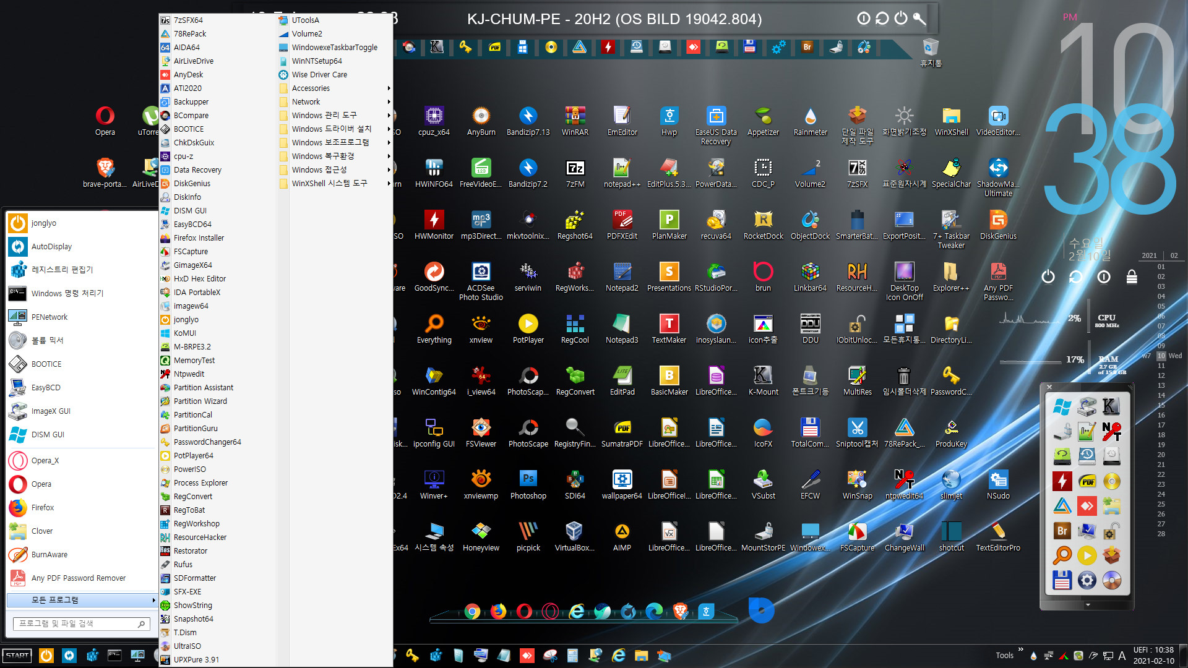Expand Windows 드라이버 설치 submenu
Viewport: 1188px width, 668px height.
(335, 129)
